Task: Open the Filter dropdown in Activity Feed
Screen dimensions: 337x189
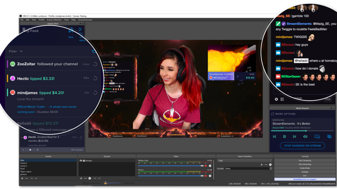Action: click(x=16, y=51)
